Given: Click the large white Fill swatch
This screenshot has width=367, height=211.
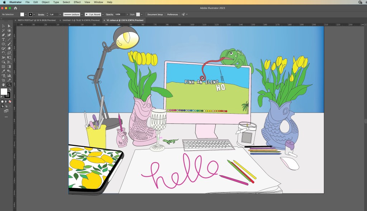Looking at the screenshot, I should pyautogui.click(x=4, y=92).
